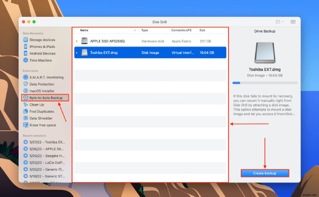Click the Create backup button
Viewport: 319px width, 197px height.
coord(265,173)
